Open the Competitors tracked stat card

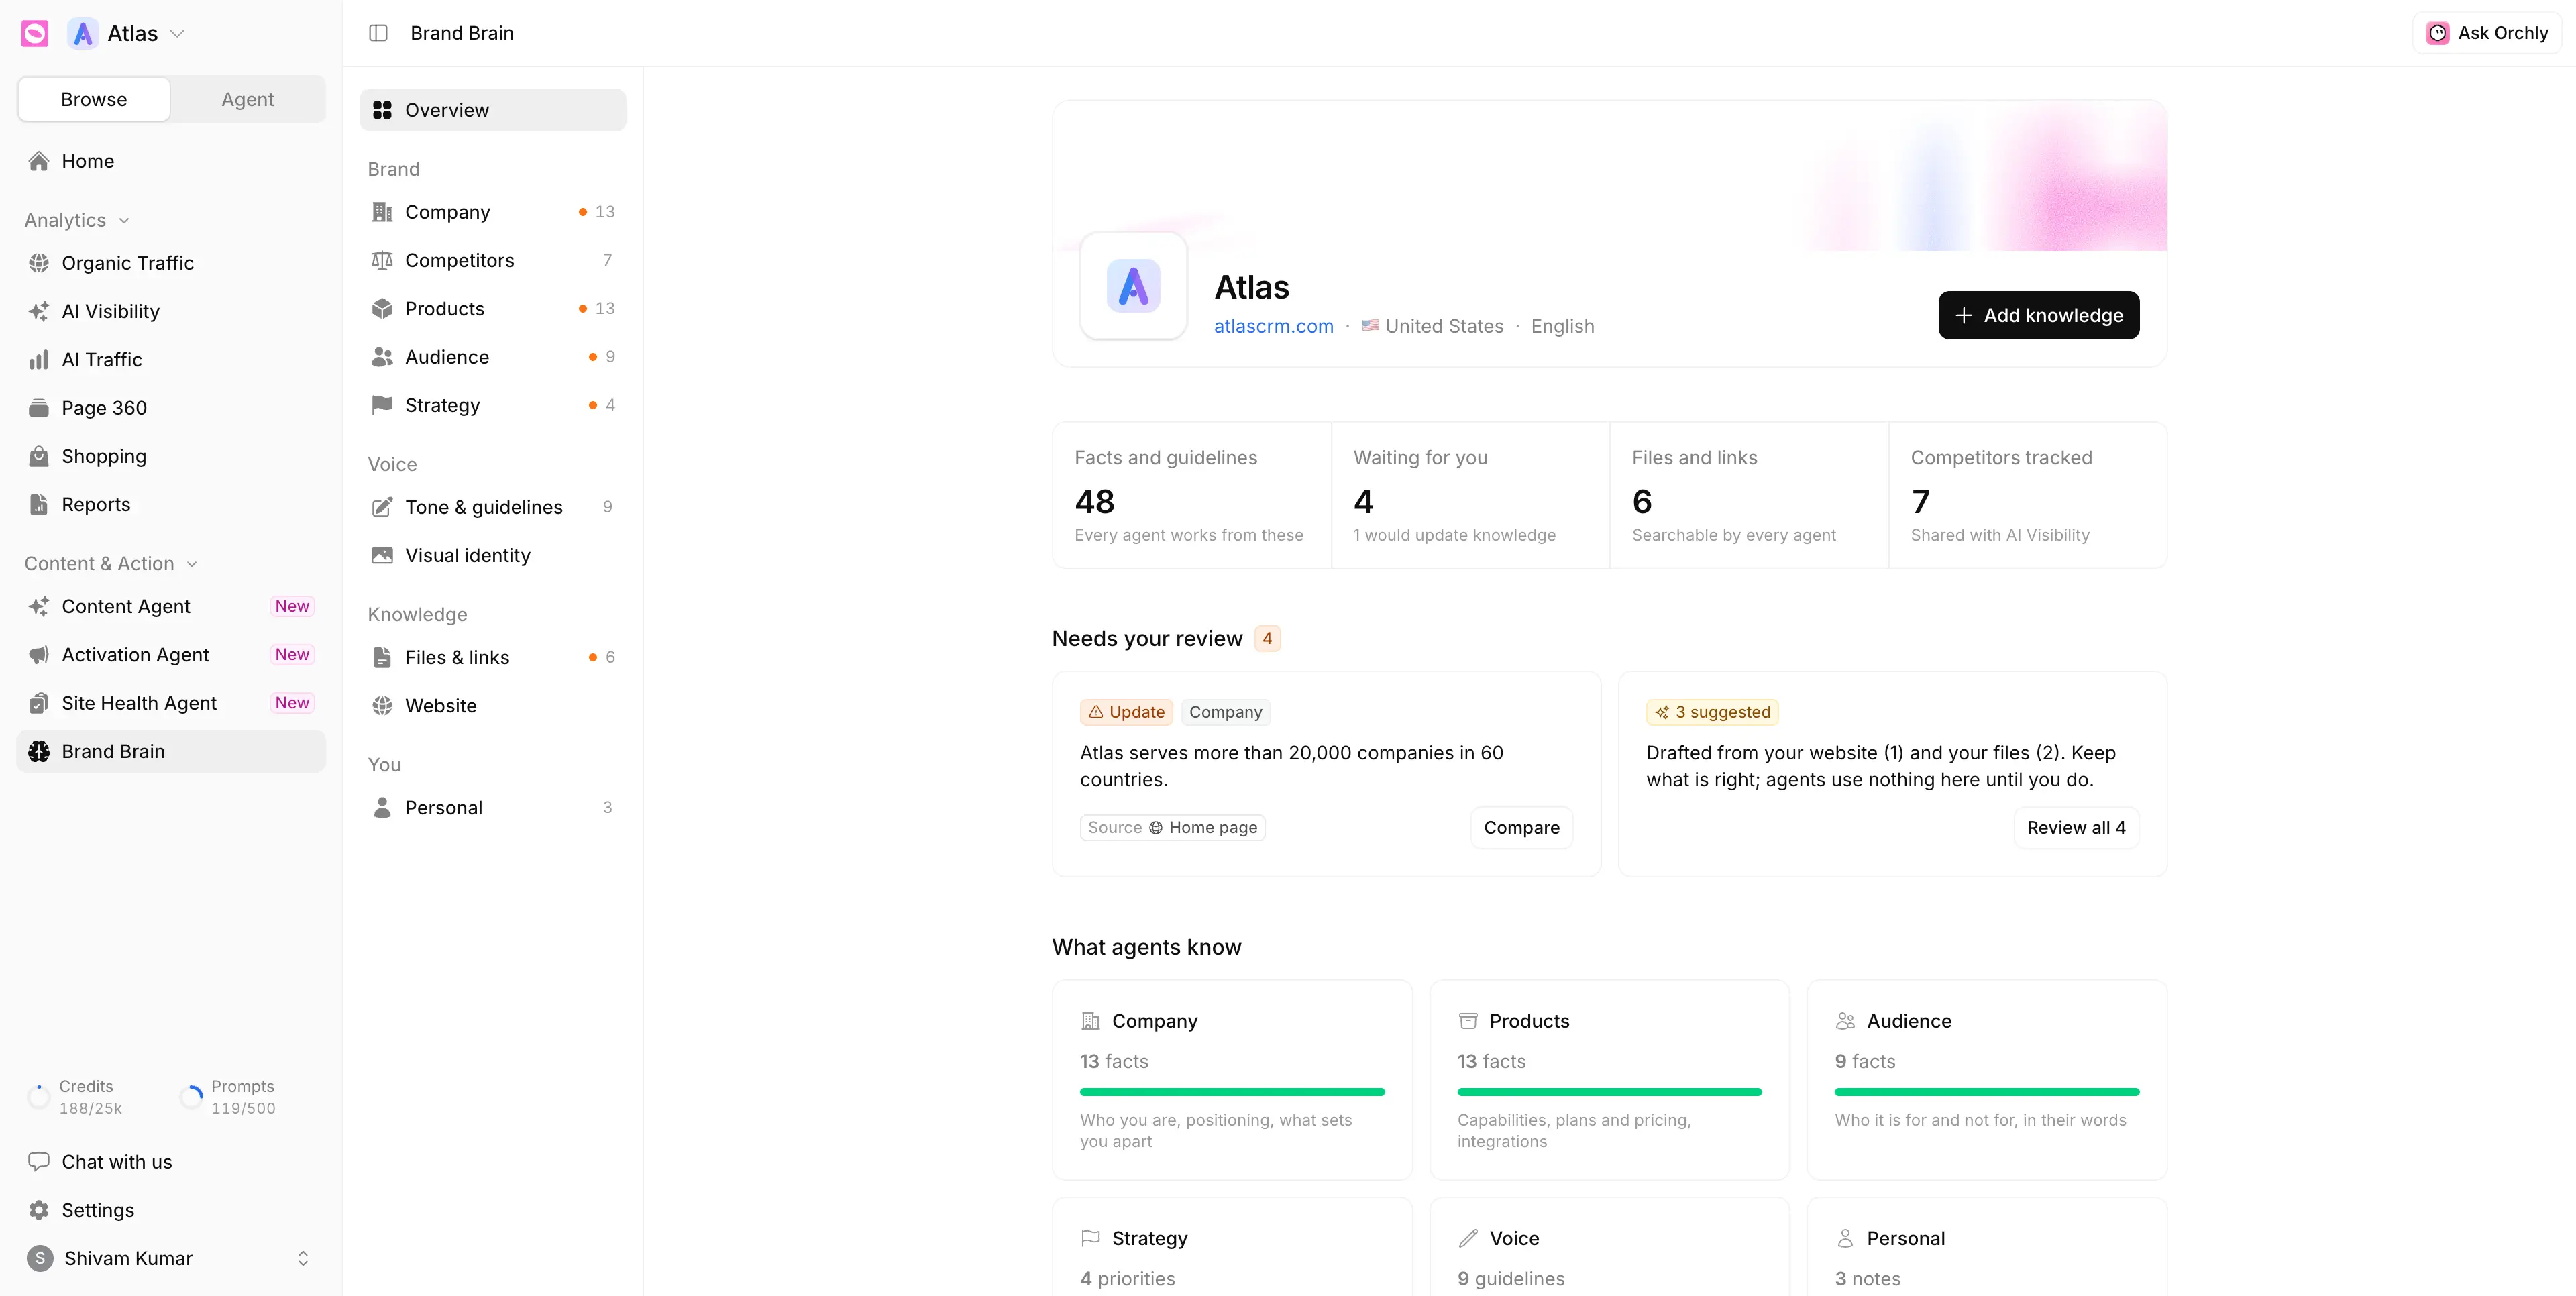tap(2028, 495)
